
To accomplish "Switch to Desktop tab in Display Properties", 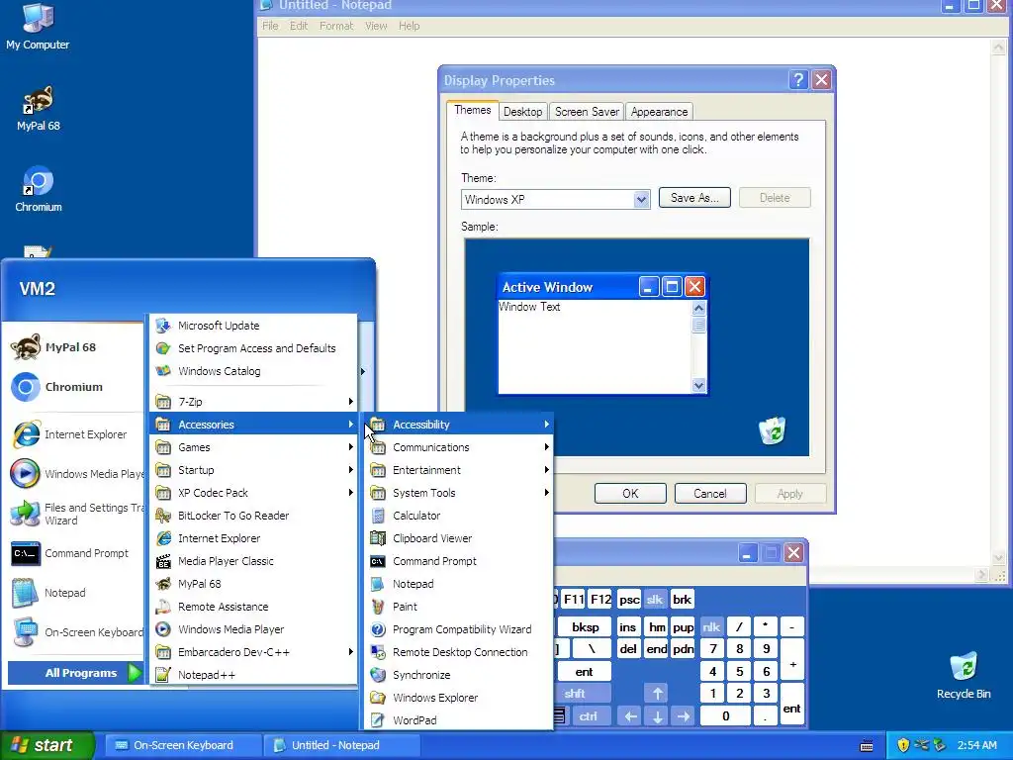I will (x=522, y=112).
